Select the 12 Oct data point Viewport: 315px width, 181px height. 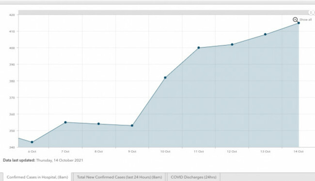point(232,45)
